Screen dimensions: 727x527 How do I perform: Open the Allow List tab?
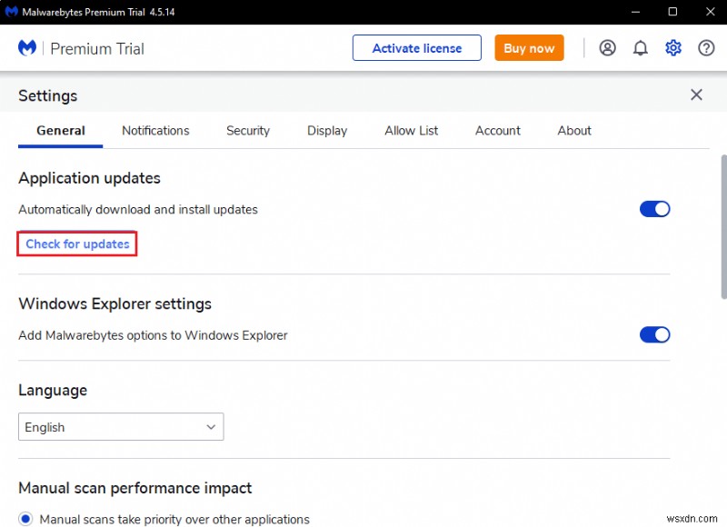[411, 130]
